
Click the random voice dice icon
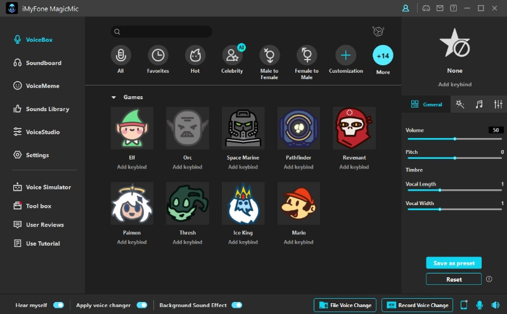point(378,31)
